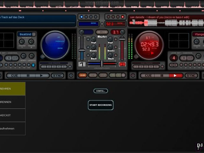Click the left deck blue volume fader handle

[x=82, y=50]
